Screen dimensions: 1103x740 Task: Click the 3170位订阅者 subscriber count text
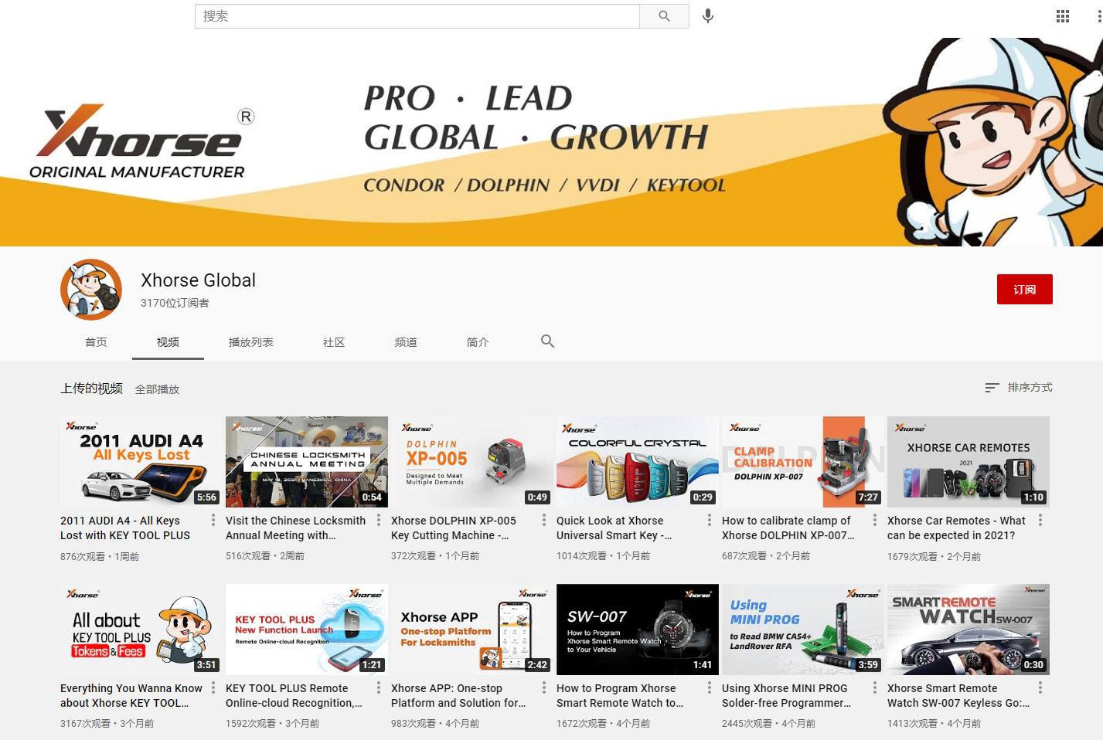pyautogui.click(x=175, y=303)
